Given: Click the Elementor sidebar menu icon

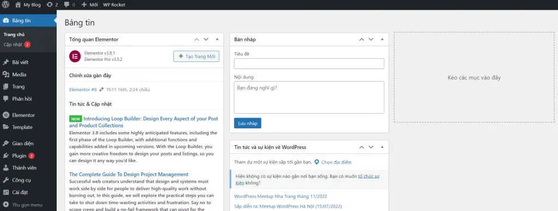Looking at the screenshot, I should click(x=5, y=115).
